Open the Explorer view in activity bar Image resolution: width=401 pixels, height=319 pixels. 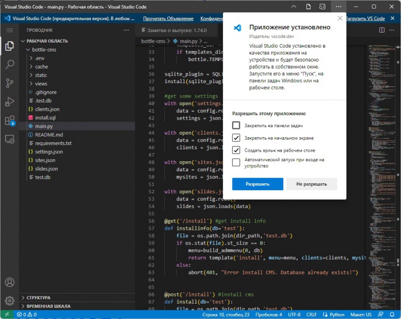pyautogui.click(x=10, y=46)
